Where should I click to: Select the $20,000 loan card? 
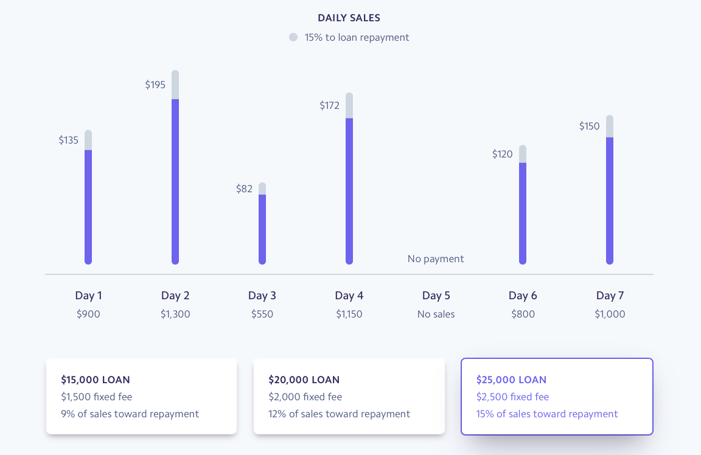[349, 397]
